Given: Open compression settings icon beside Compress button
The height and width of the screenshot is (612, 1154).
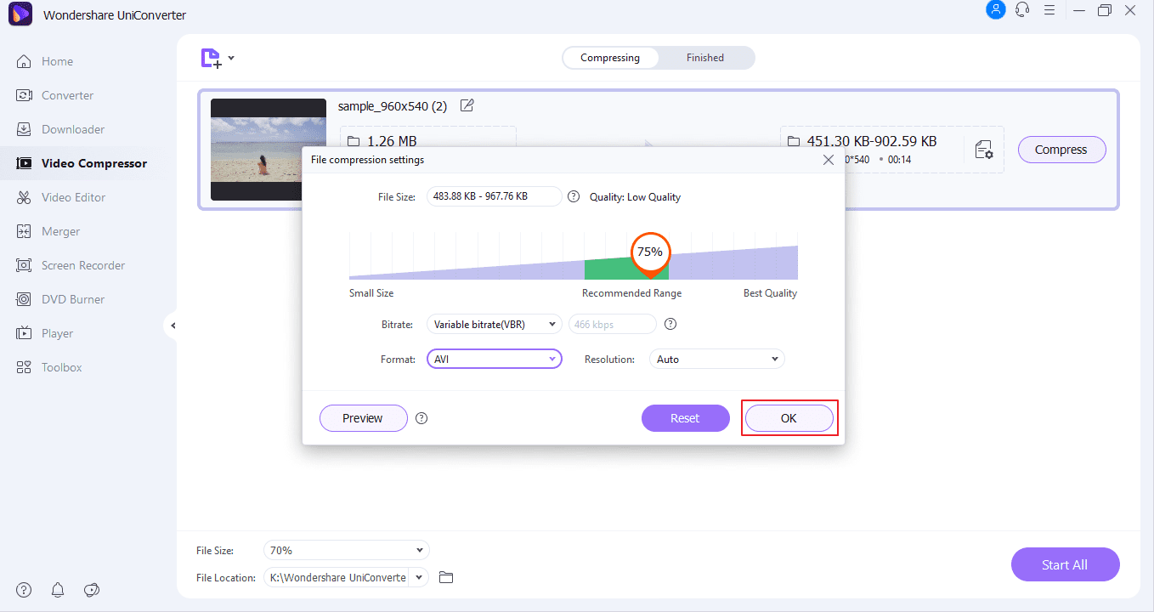Looking at the screenshot, I should pos(983,150).
